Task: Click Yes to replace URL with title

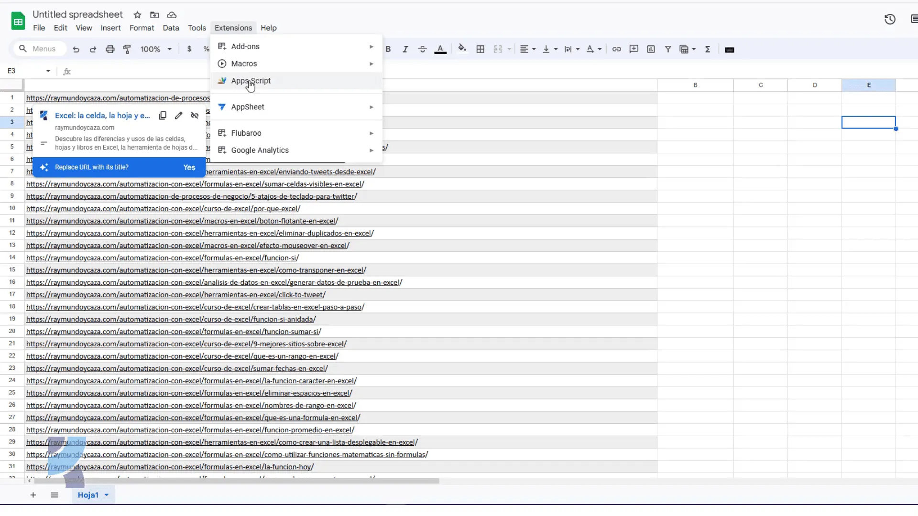Action: click(189, 167)
